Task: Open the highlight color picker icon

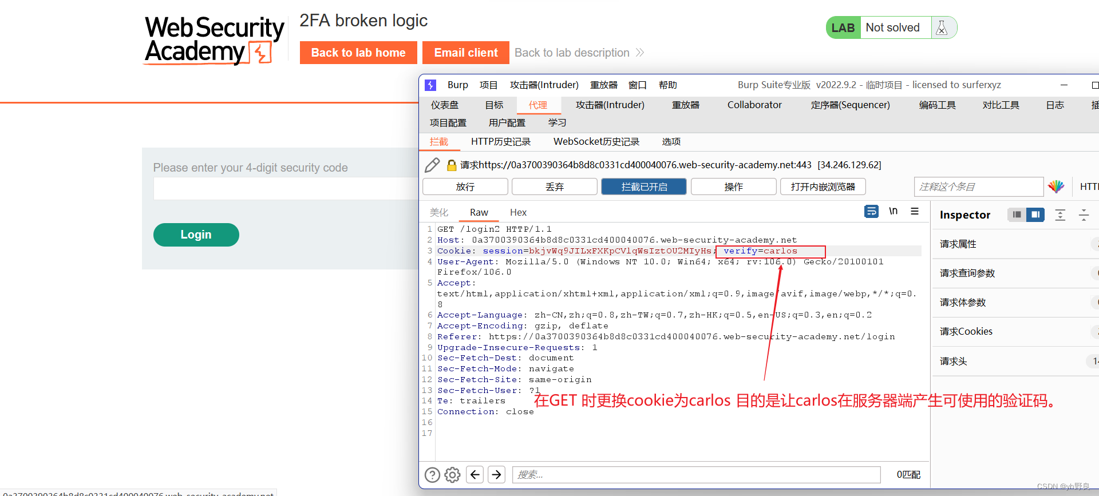Action: coord(1056,187)
